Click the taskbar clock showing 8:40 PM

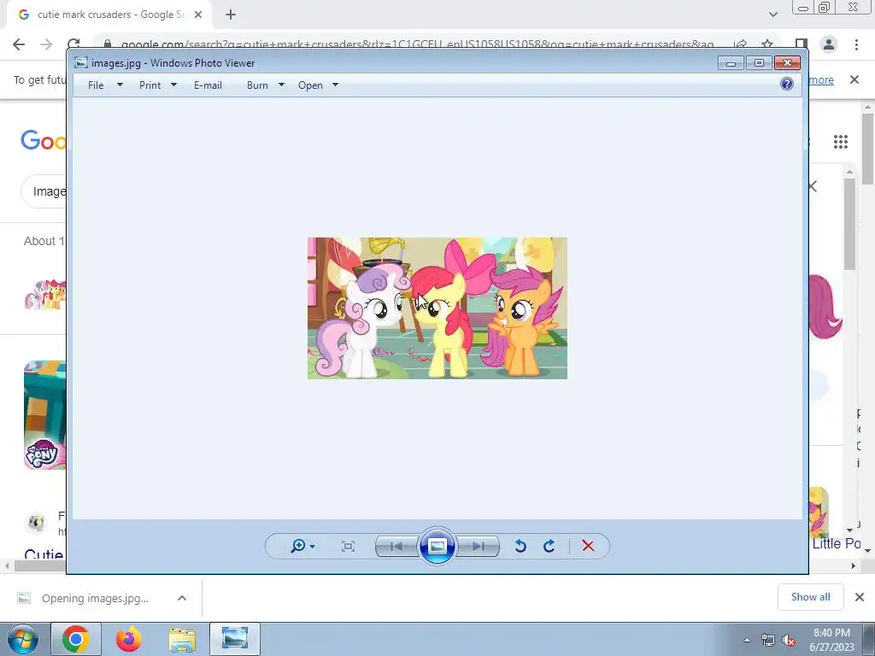coord(831,640)
